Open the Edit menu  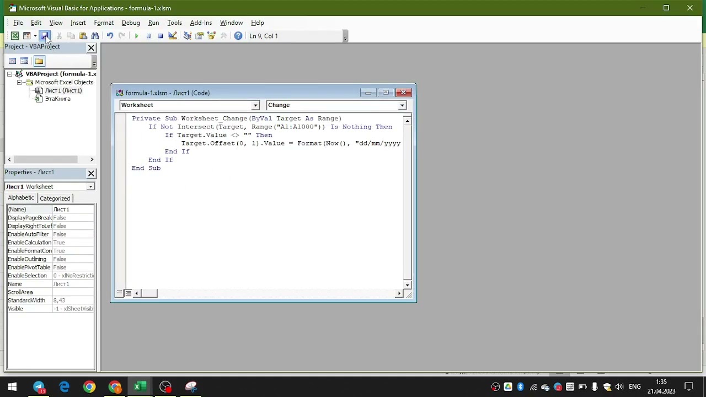coord(36,23)
